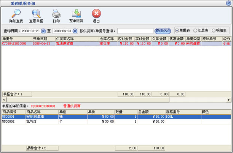This screenshot has height=153, width=233.
Task: Click the window title bar icon
Action: point(5,3)
